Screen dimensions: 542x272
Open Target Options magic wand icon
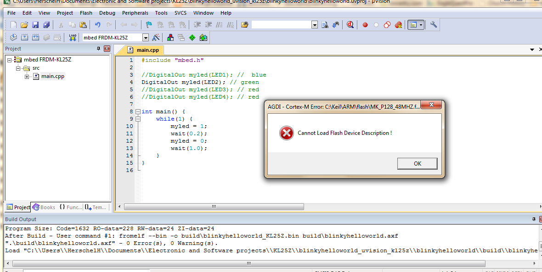tap(156, 38)
